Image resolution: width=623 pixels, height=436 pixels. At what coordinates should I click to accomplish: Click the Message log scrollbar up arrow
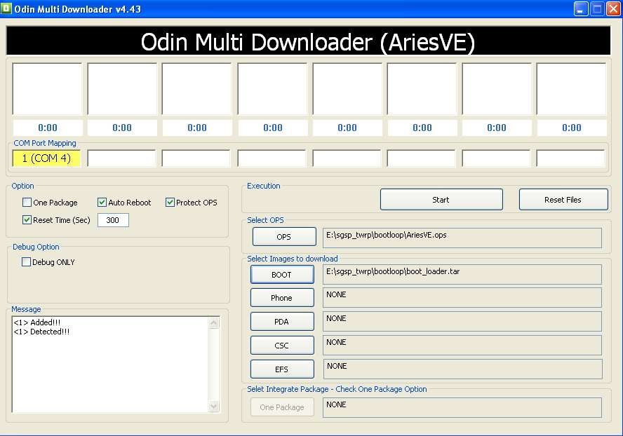[x=214, y=323]
